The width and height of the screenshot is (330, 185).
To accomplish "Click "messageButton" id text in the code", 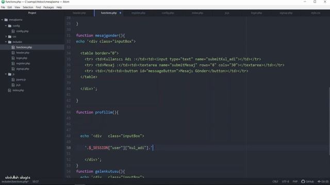I will [162, 71].
